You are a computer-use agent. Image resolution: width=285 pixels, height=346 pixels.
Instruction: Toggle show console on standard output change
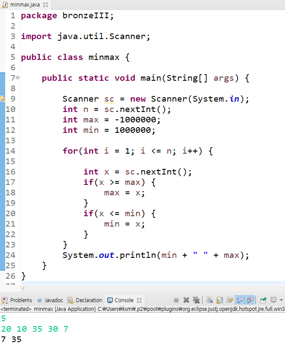pyautogui.click(x=240, y=300)
